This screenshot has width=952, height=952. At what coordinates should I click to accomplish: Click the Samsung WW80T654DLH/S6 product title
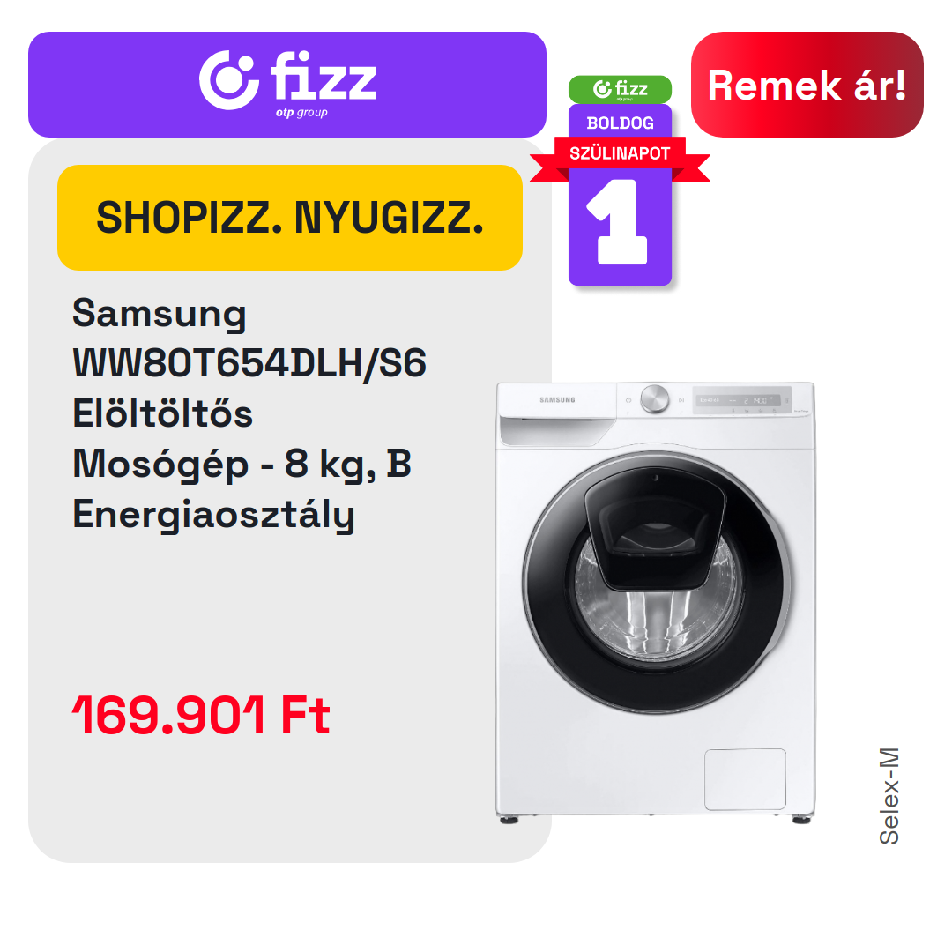click(249, 338)
